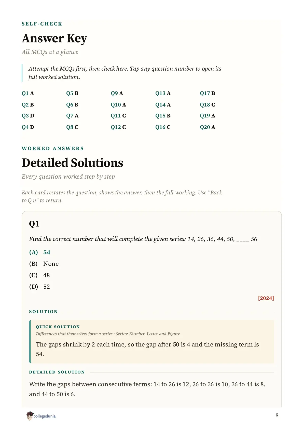Image resolution: width=303 pixels, height=429 pixels.
Task: Open the Q3 answer key entry
Action: click(x=28, y=116)
